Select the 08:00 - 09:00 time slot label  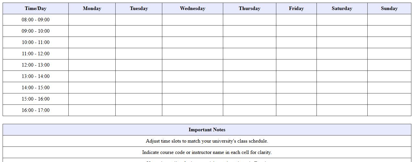36,20
